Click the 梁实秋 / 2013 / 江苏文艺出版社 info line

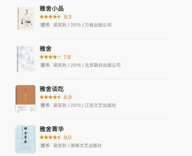pyautogui.click(x=85, y=106)
